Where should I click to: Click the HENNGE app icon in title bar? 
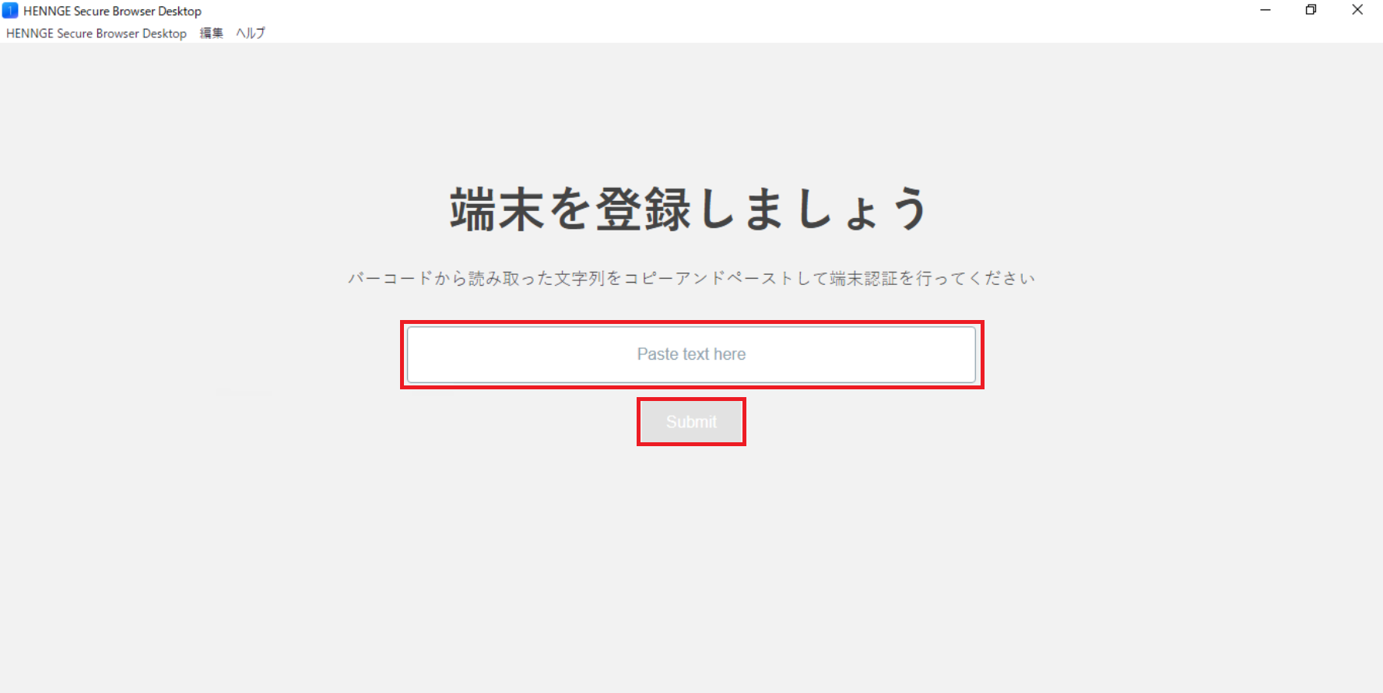coord(10,11)
